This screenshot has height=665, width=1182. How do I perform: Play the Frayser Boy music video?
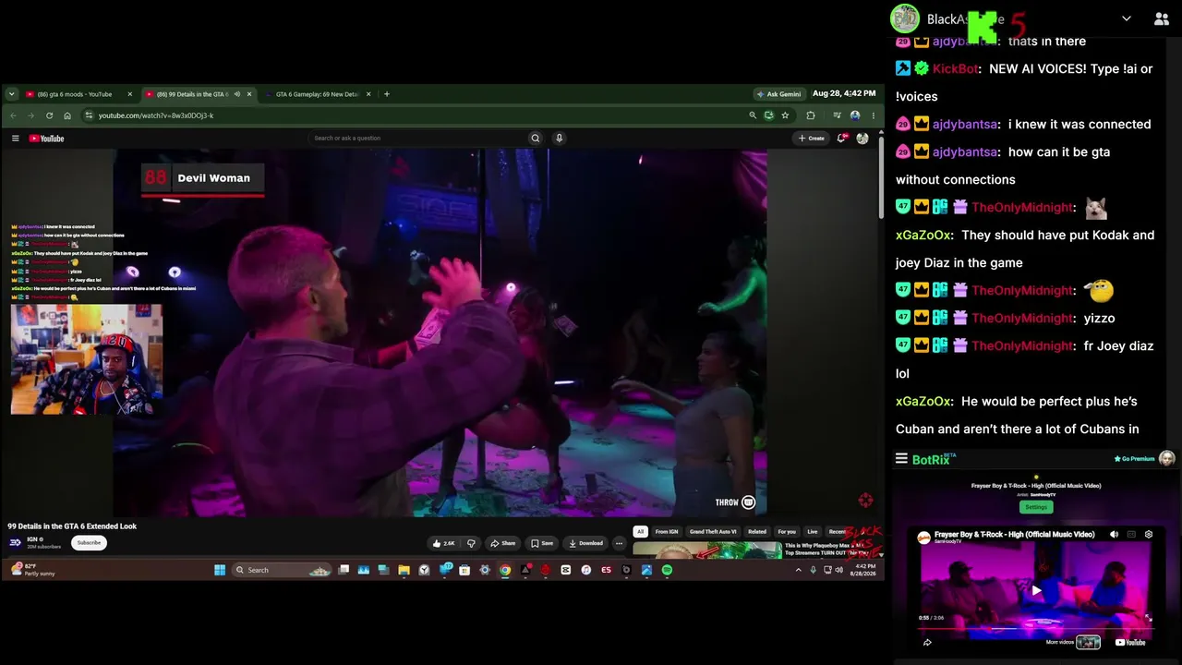coord(1036,590)
